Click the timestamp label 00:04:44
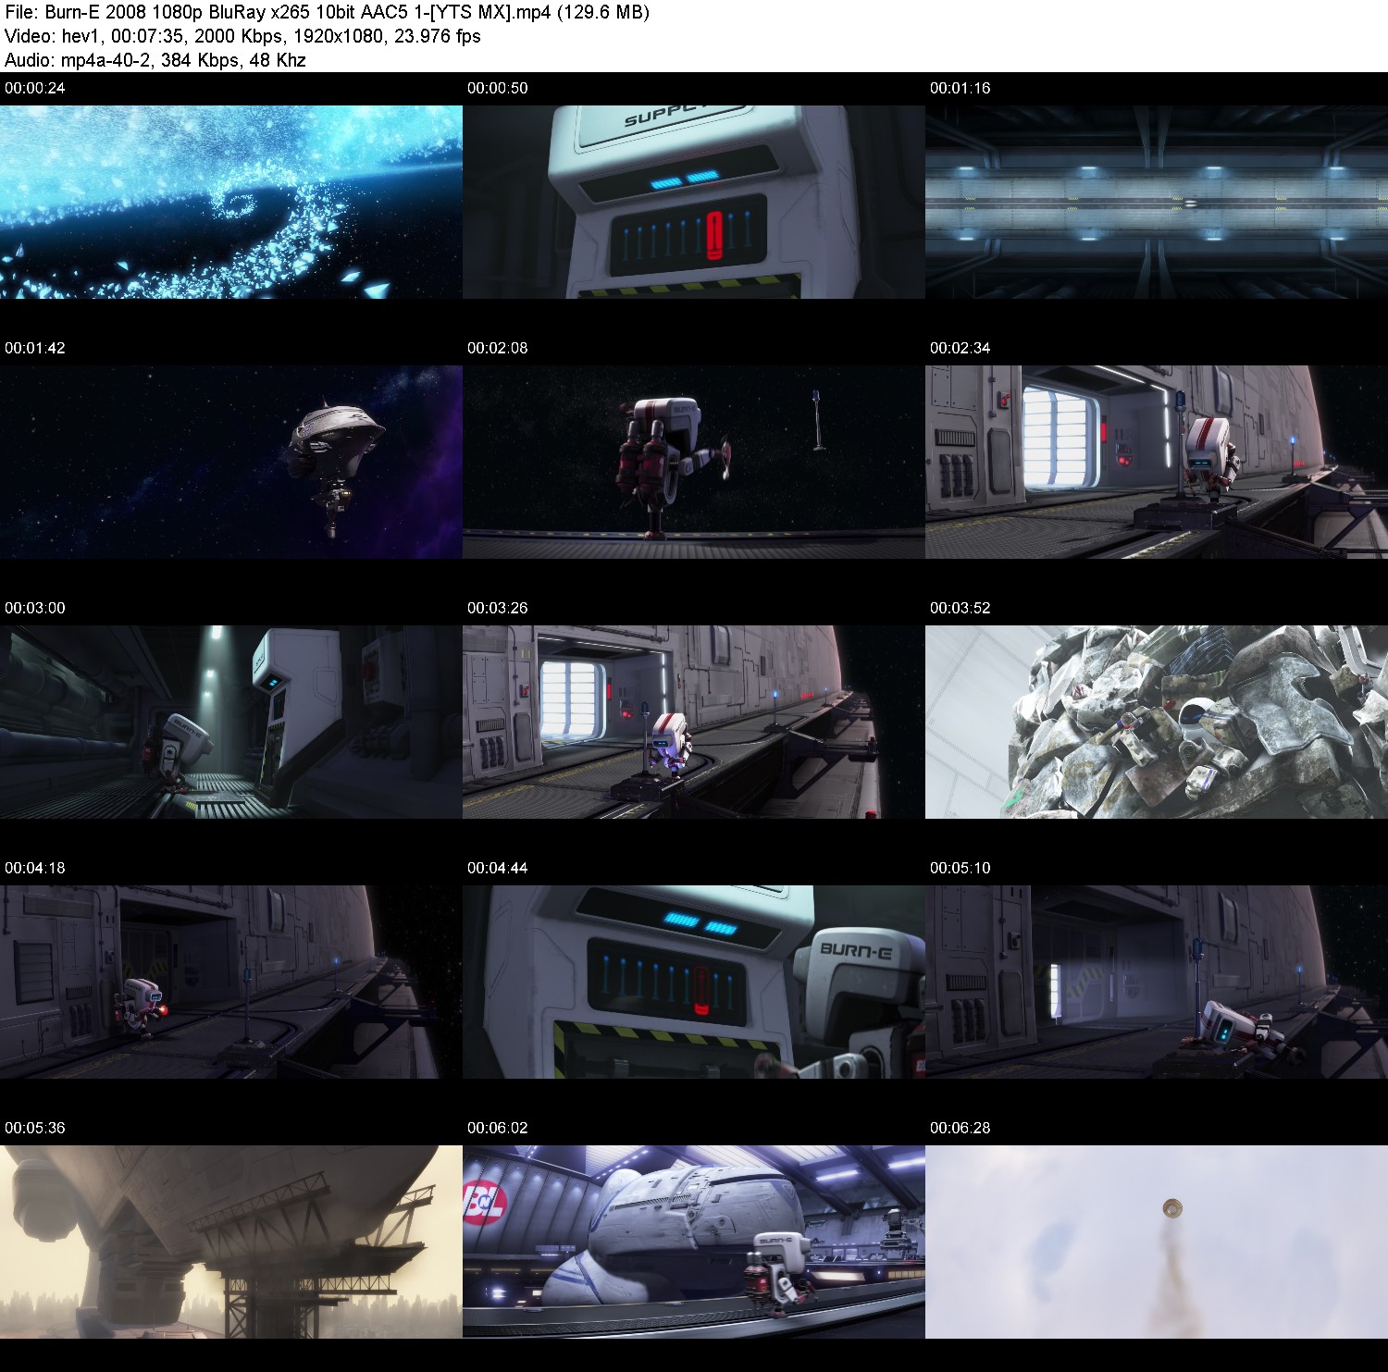 [x=498, y=868]
